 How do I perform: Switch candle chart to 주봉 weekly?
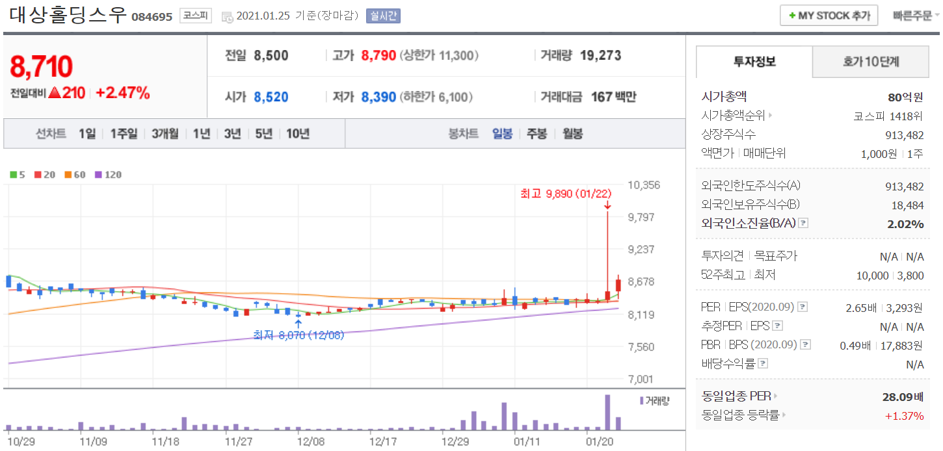point(537,134)
